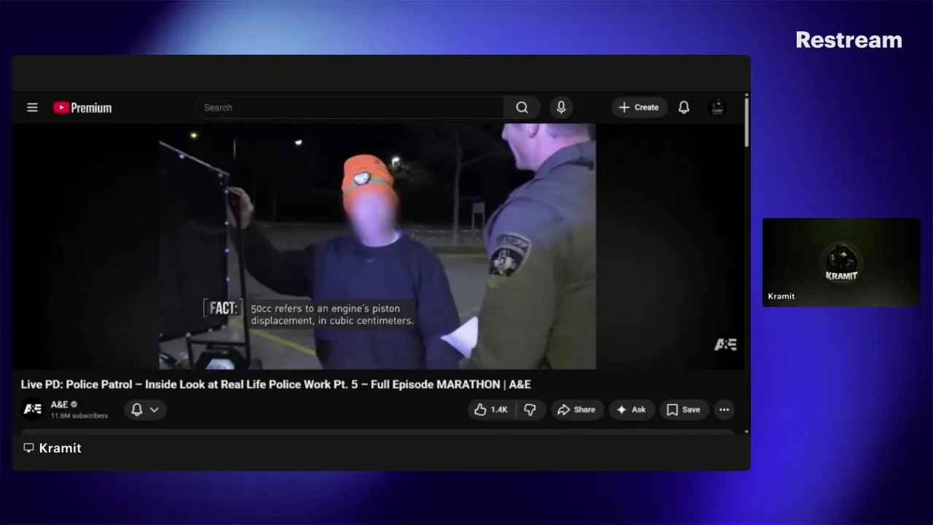Open the YouTube hamburger guide menu
The width and height of the screenshot is (933, 525).
coord(32,107)
